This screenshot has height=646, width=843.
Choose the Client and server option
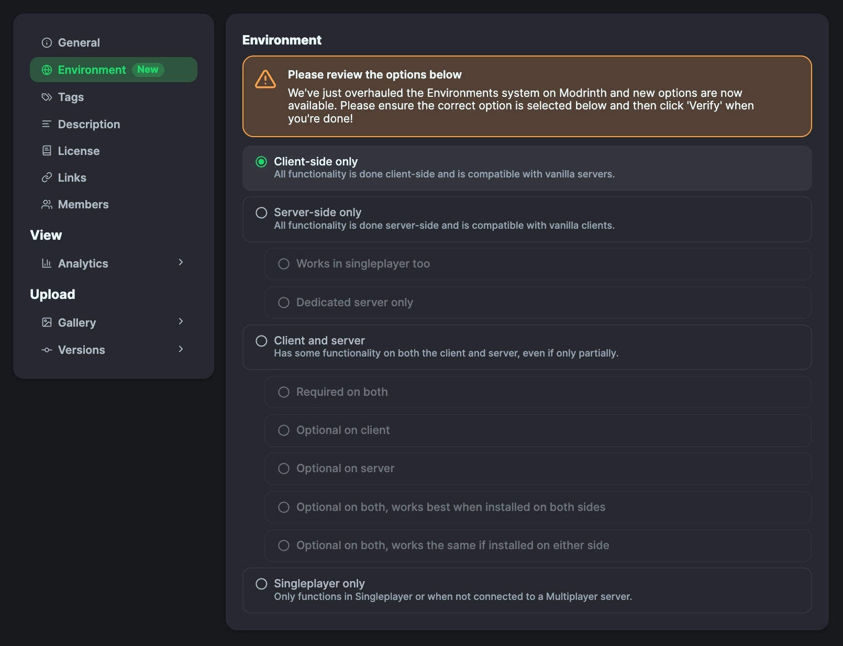[x=262, y=341]
